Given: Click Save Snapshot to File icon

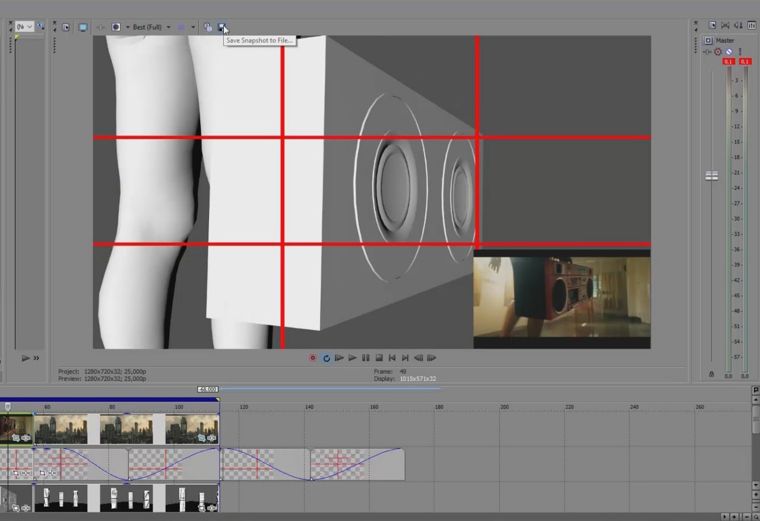Looking at the screenshot, I should click(x=222, y=27).
